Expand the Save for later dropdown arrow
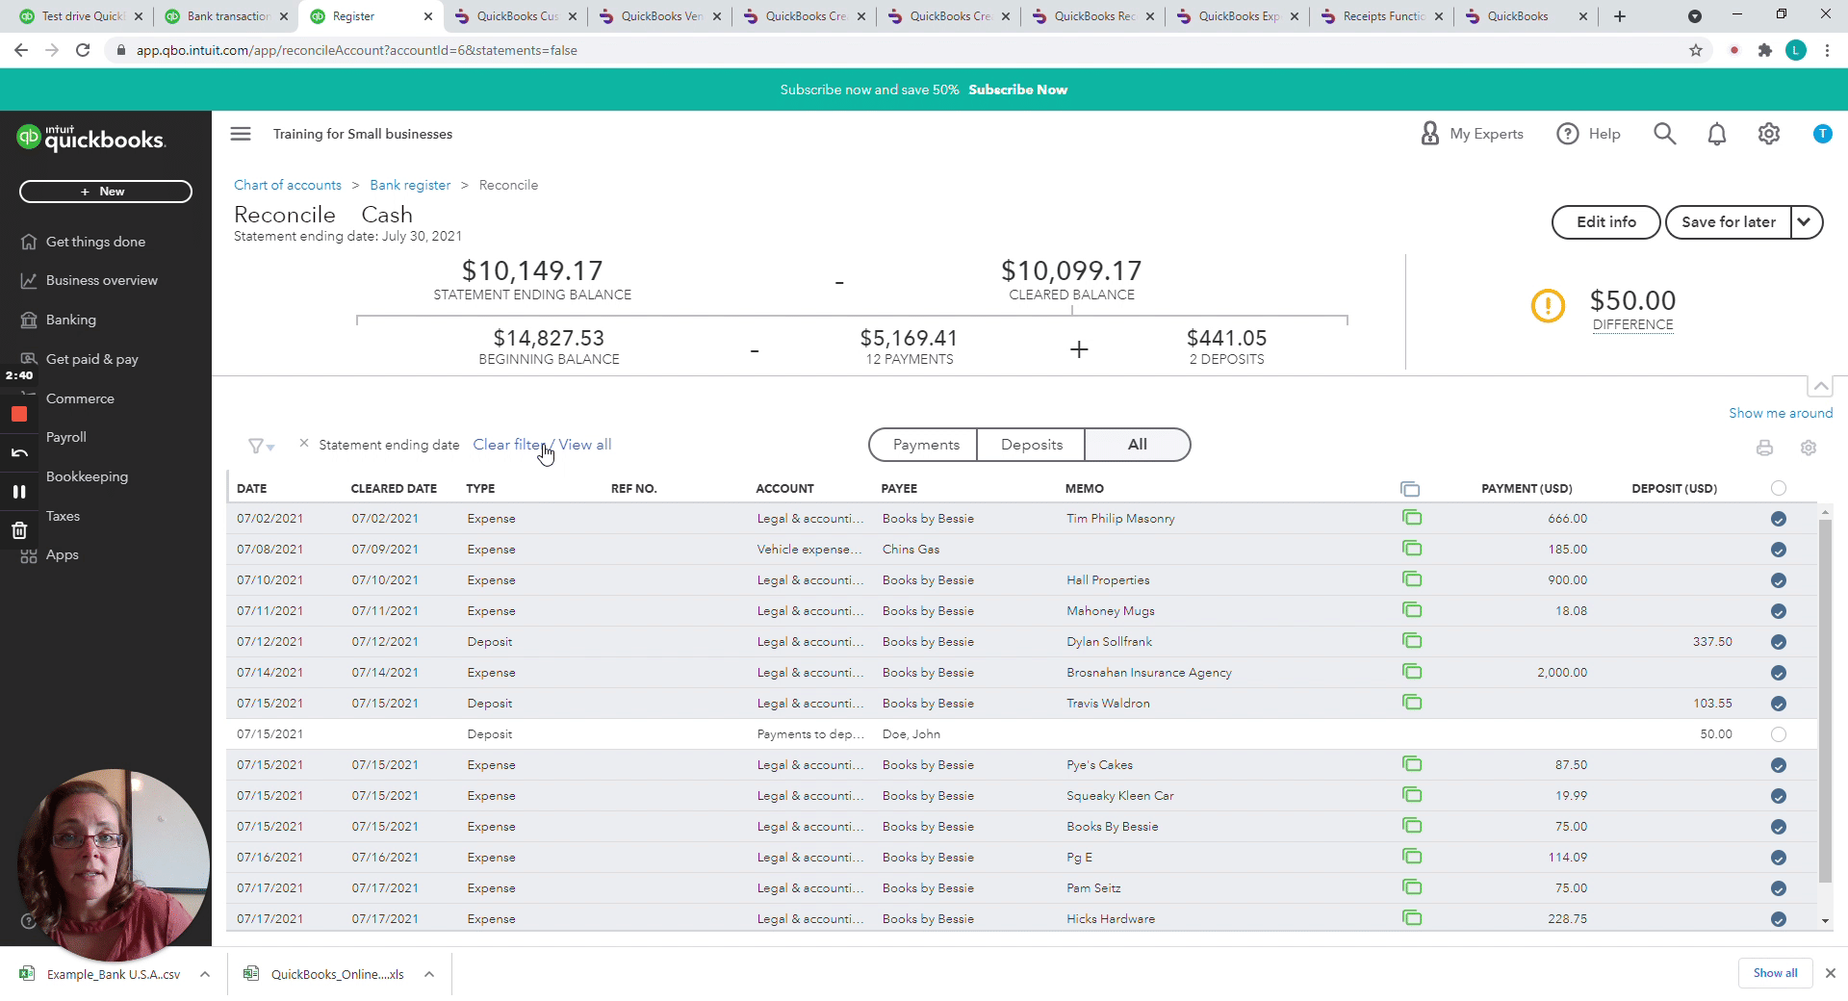Image resolution: width=1848 pixels, height=1001 pixels. pos(1805,222)
